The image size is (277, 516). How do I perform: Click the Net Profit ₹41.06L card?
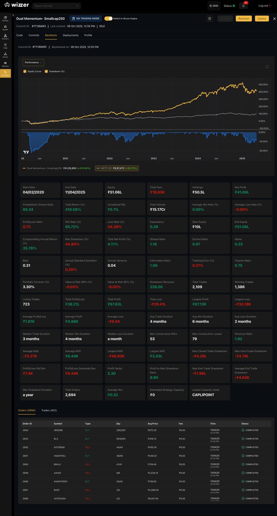(x=251, y=190)
